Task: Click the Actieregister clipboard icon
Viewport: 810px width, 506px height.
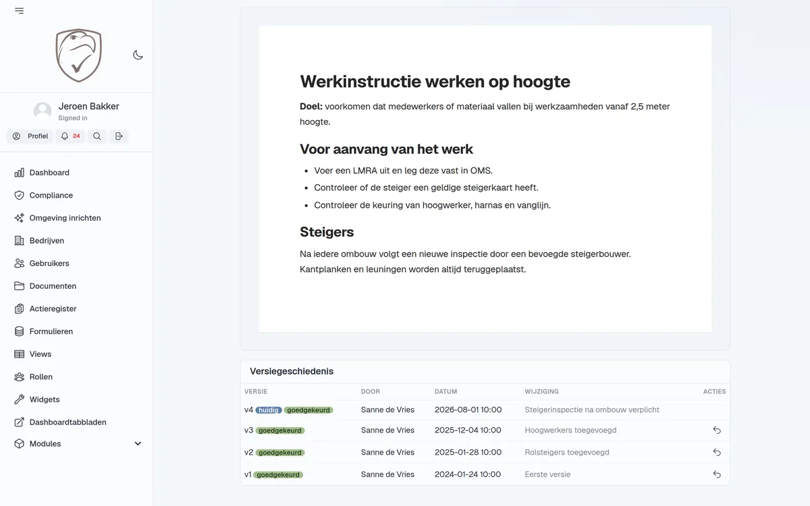Action: 19,309
